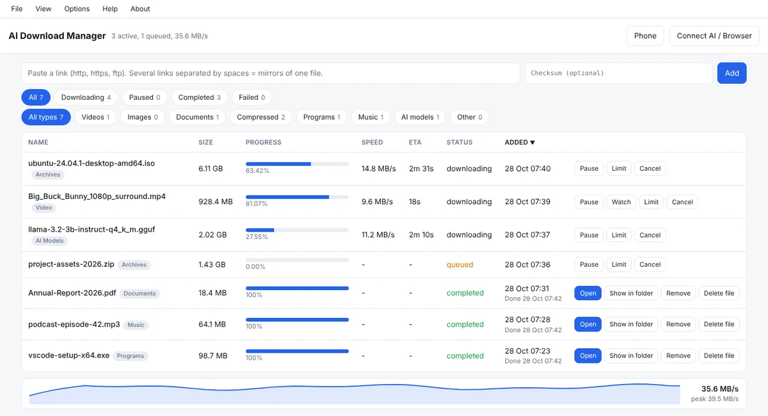Filter by Compressed file type
This screenshot has height=416, width=768.
pos(261,117)
